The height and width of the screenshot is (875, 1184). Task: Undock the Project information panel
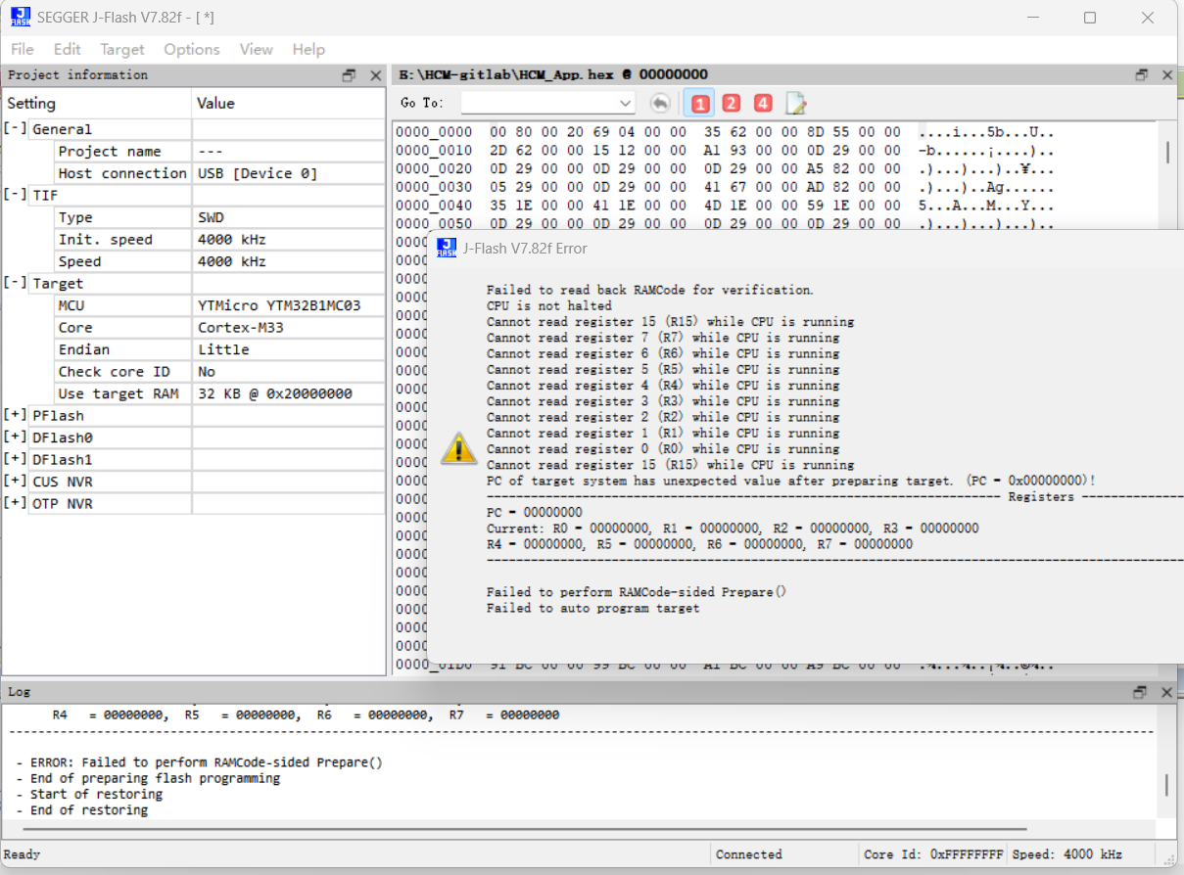[x=349, y=75]
